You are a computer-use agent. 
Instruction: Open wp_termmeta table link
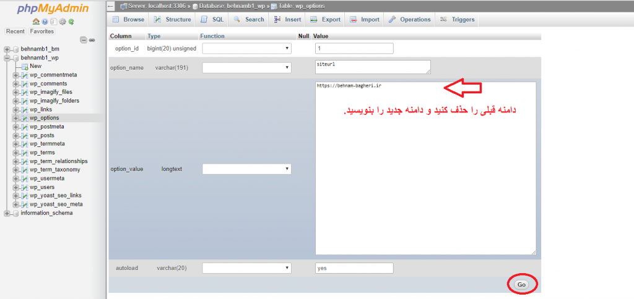click(47, 144)
